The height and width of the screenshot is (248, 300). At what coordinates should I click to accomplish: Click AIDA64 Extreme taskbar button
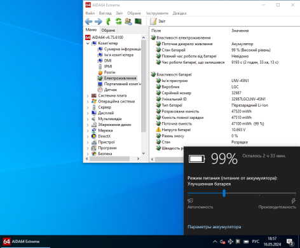pyautogui.click(x=25, y=242)
